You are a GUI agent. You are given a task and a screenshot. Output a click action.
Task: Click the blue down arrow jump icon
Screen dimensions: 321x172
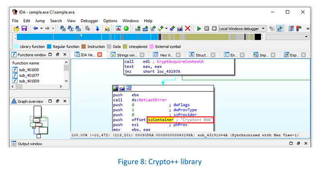coord(98,28)
